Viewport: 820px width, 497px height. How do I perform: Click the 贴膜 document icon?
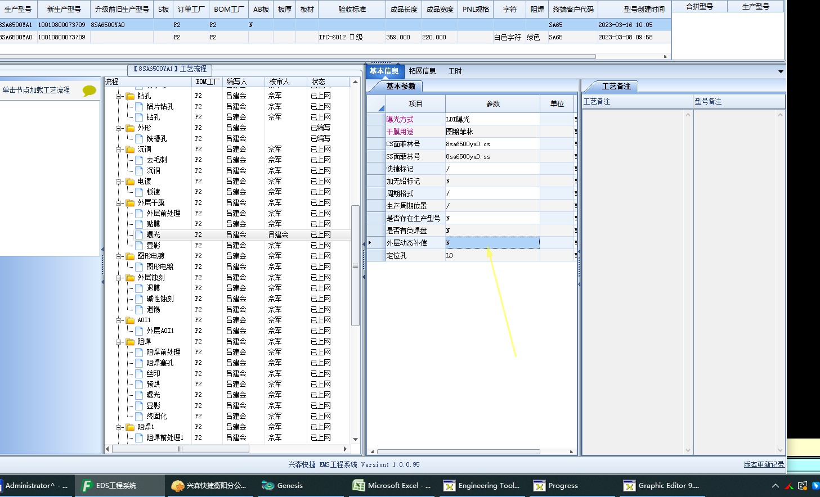[x=139, y=224]
